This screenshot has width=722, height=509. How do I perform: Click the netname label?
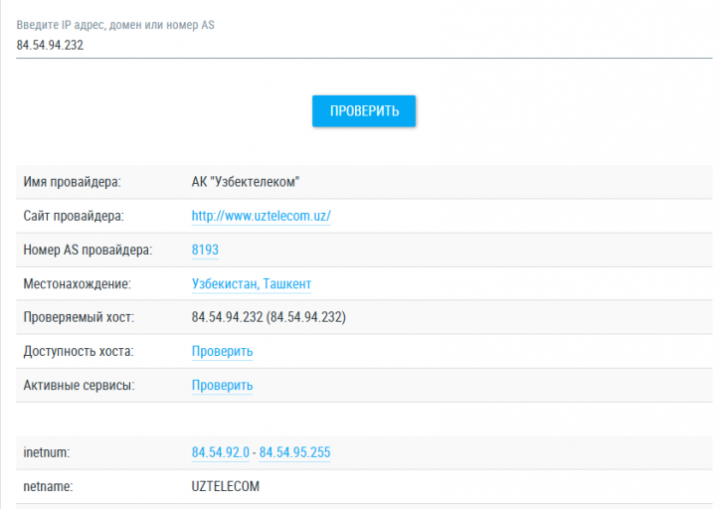[x=48, y=486]
